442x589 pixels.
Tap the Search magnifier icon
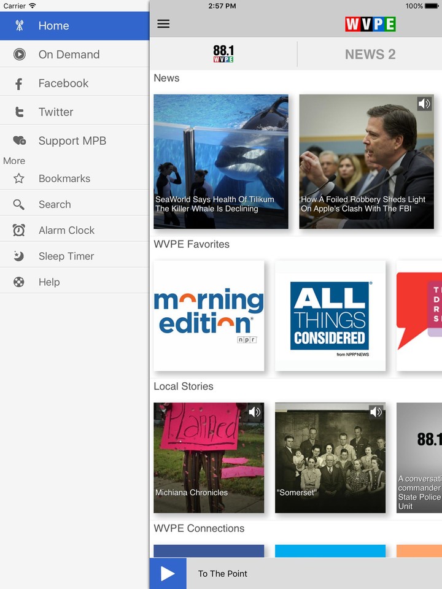point(19,204)
